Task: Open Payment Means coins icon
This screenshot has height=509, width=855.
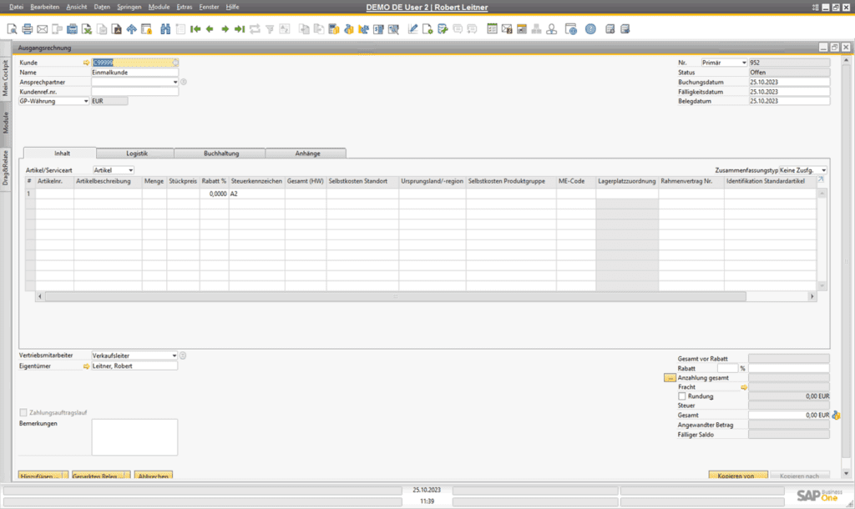Action: click(x=348, y=29)
